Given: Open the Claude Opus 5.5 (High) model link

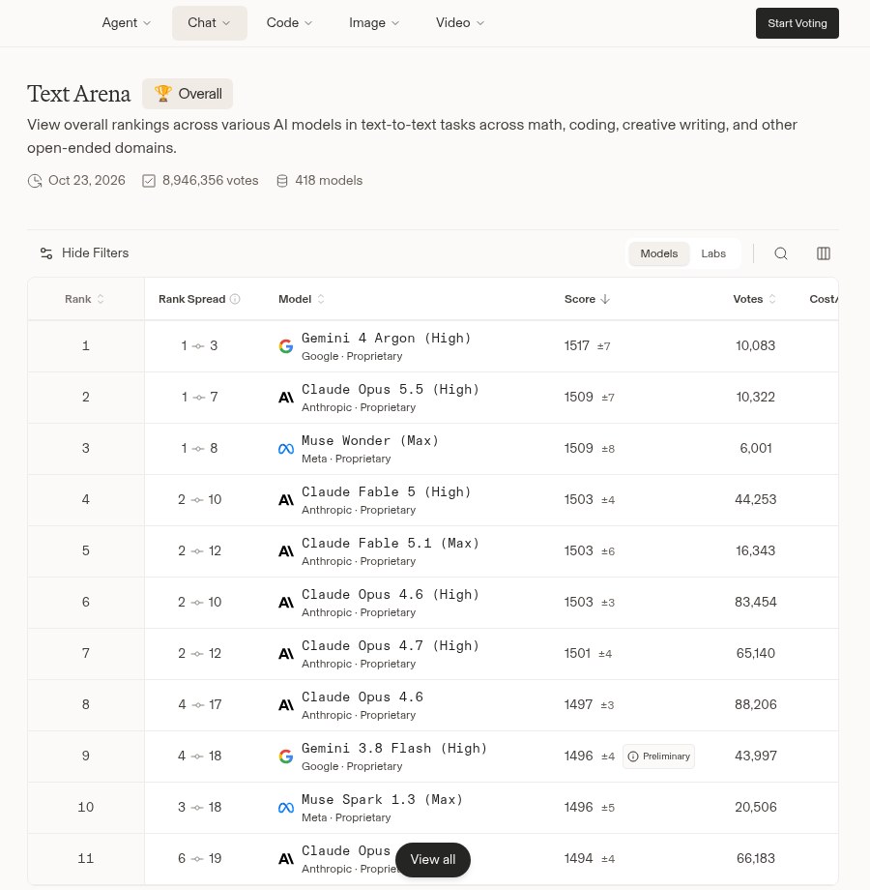Looking at the screenshot, I should point(391,389).
